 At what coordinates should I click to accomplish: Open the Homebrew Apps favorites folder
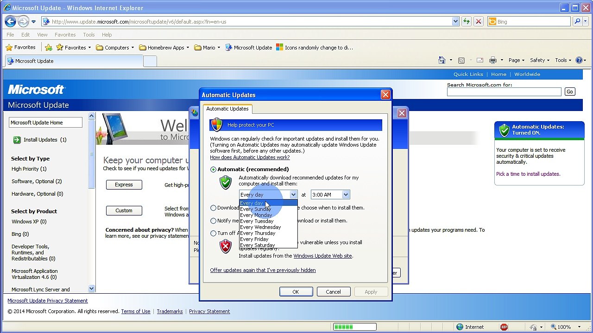point(164,47)
